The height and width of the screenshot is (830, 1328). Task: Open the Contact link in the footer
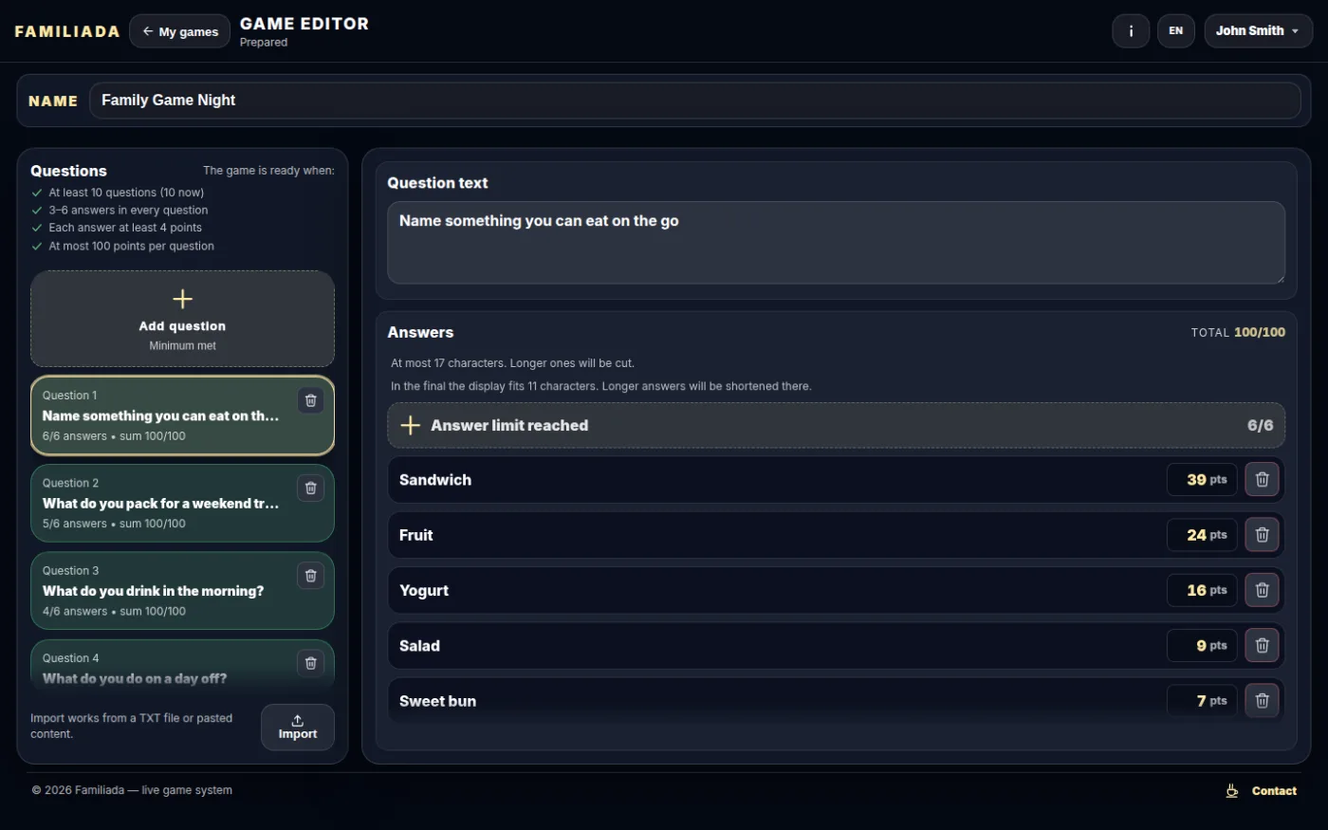[1274, 791]
